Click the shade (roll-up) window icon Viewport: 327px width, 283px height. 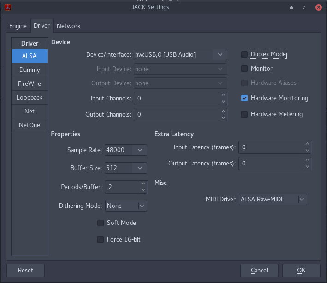(291, 8)
